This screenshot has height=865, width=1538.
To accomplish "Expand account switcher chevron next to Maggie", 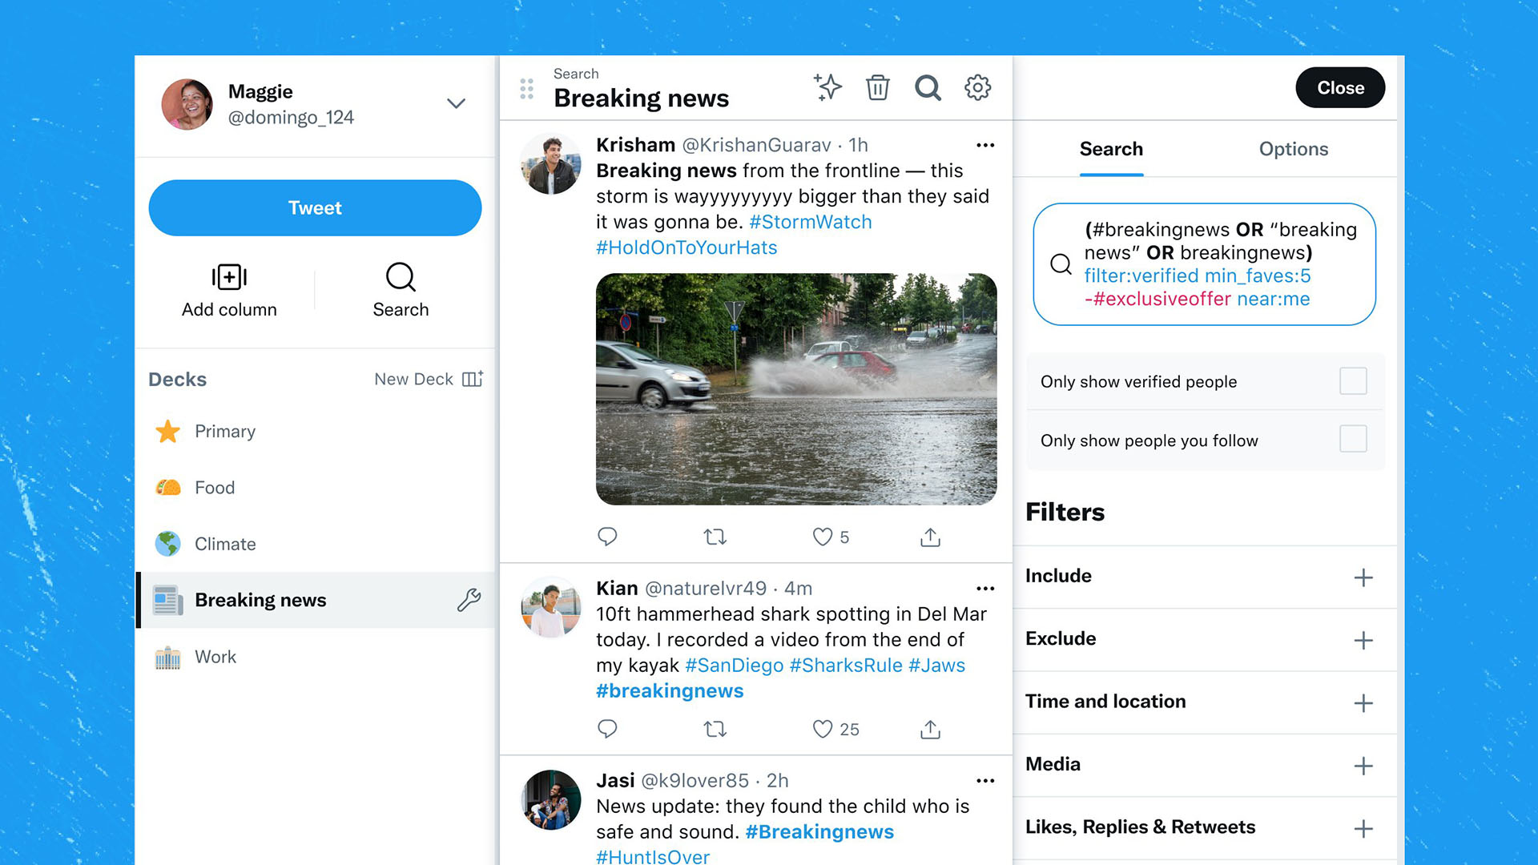I will tap(456, 103).
